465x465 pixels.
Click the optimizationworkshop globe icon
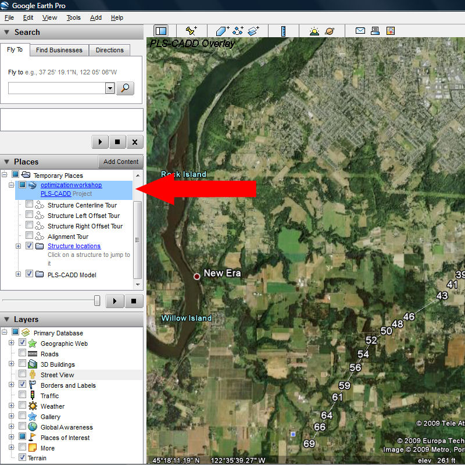[x=33, y=185]
